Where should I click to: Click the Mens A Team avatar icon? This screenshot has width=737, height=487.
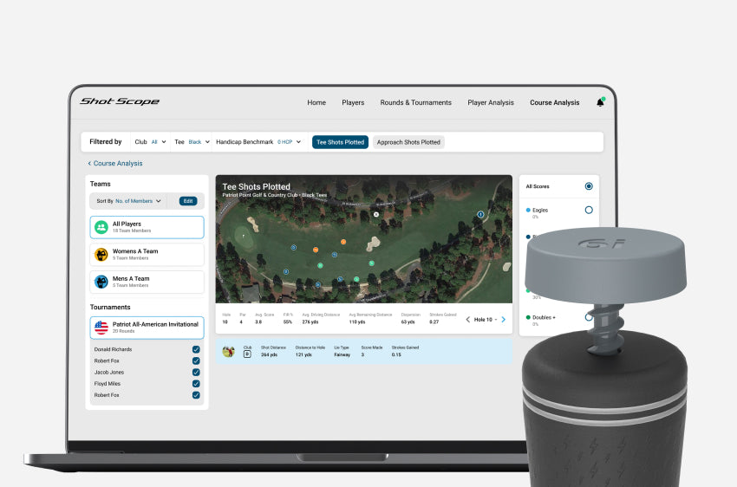(101, 282)
